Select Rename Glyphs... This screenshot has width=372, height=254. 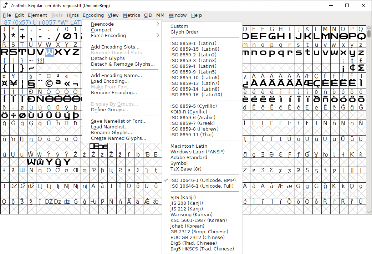click(111, 132)
